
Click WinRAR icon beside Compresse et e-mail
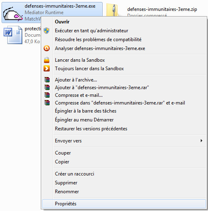[x=47, y=95]
